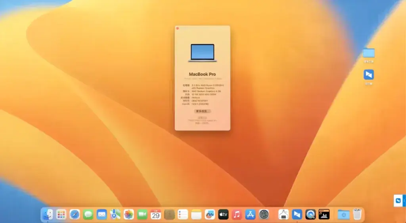Click the floating blue widget at screen edge
The height and width of the screenshot is (223, 406).
(400, 200)
